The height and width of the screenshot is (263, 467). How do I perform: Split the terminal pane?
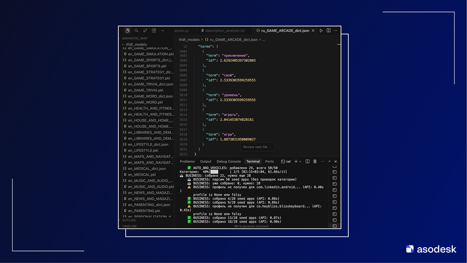pos(308,162)
